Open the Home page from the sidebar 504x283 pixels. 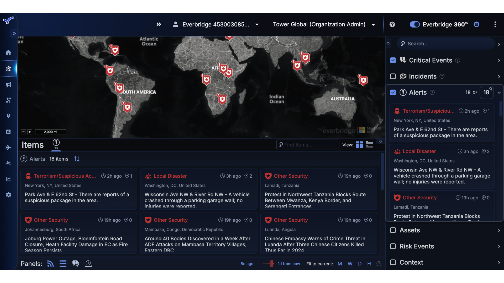[8, 52]
